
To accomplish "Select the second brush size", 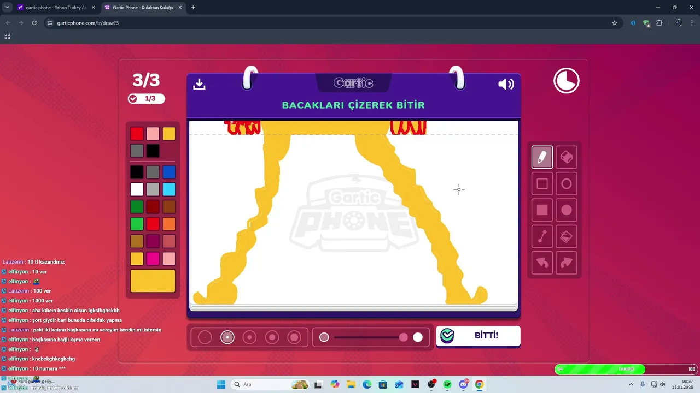I will 227,337.
